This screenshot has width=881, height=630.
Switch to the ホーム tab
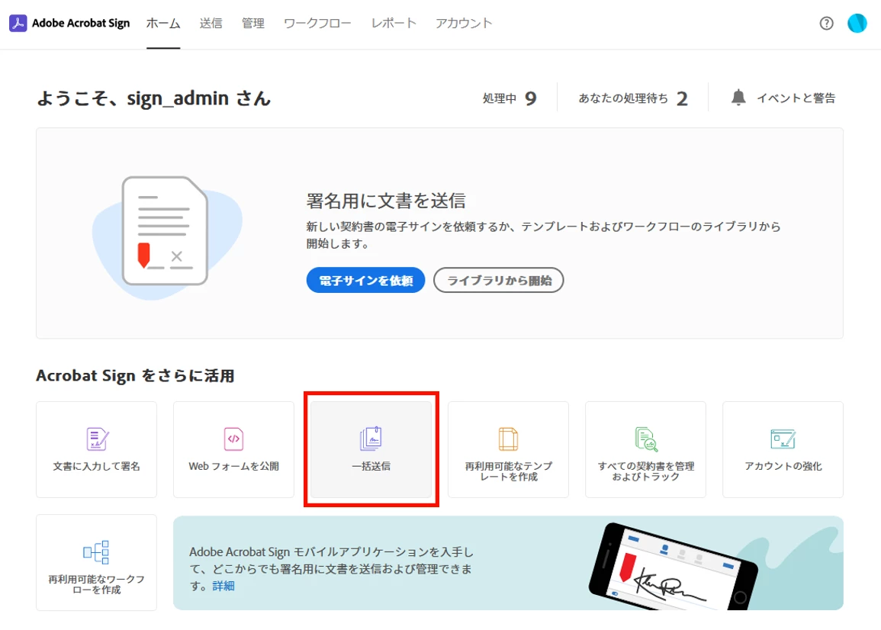[163, 23]
